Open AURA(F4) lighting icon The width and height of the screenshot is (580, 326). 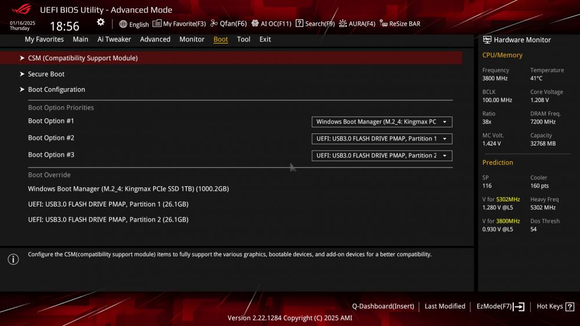[343, 23]
